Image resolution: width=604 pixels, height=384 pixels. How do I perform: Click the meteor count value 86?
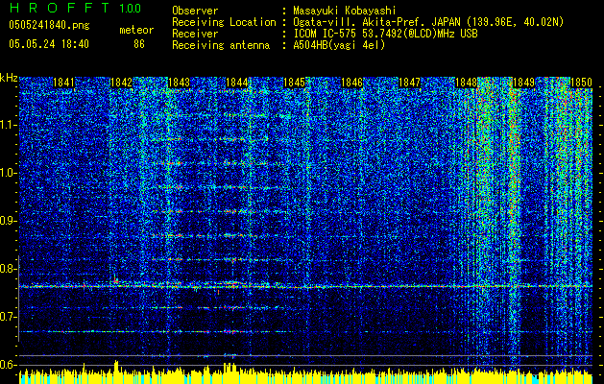[139, 44]
